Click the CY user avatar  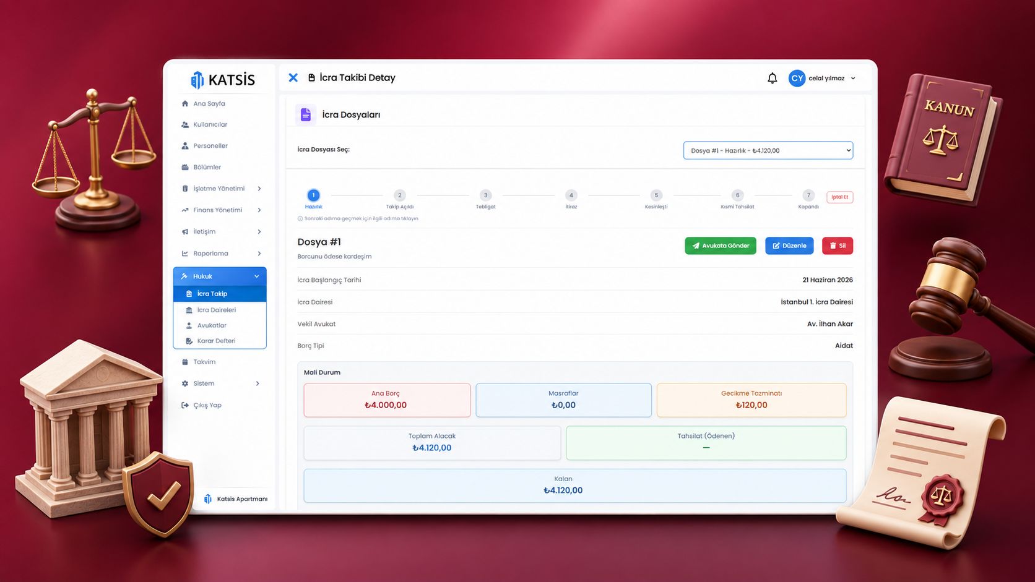[797, 78]
